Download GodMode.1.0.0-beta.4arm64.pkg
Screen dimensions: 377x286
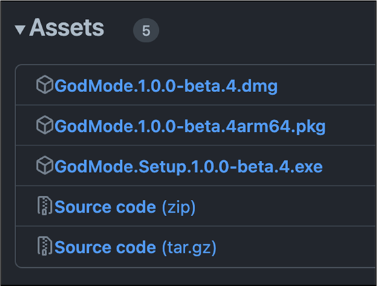pyautogui.click(x=190, y=127)
